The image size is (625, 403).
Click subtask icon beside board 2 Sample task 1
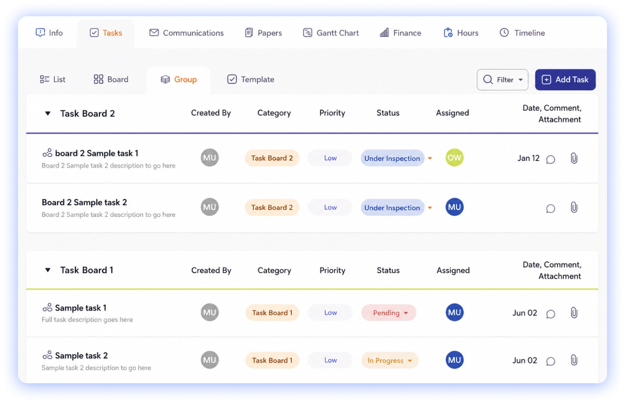47,153
